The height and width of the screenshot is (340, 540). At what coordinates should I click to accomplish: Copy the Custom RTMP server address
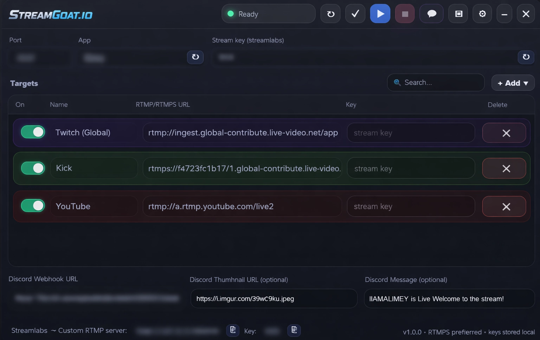coord(233,330)
